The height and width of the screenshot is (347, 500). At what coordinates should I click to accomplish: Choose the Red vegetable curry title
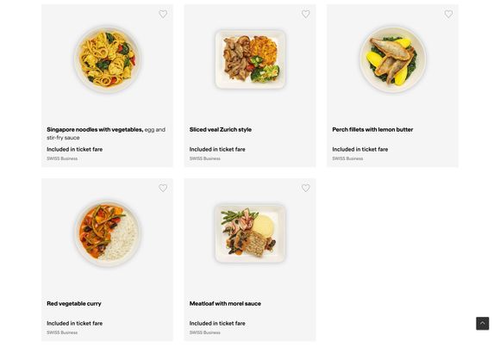[74, 304]
